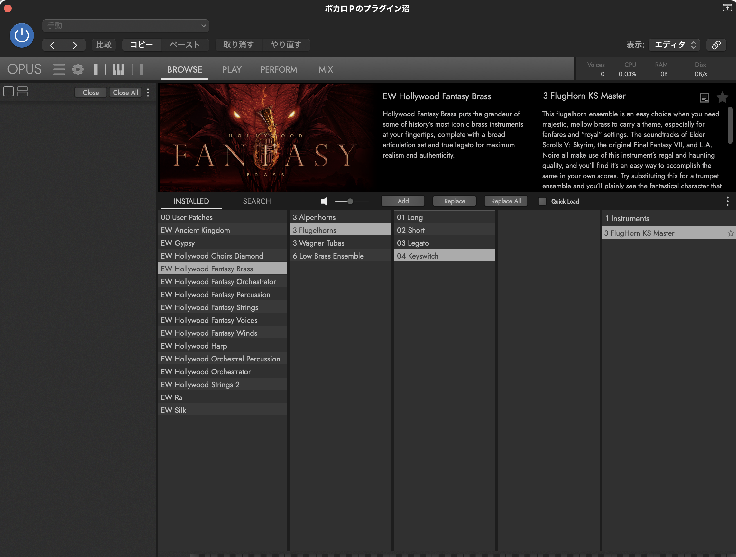This screenshot has width=736, height=557.
Task: Select the SEARCH tab
Action: [256, 201]
